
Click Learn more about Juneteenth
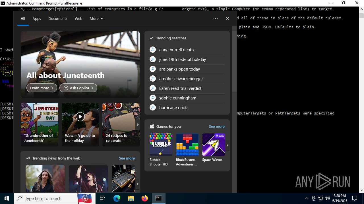42,88
